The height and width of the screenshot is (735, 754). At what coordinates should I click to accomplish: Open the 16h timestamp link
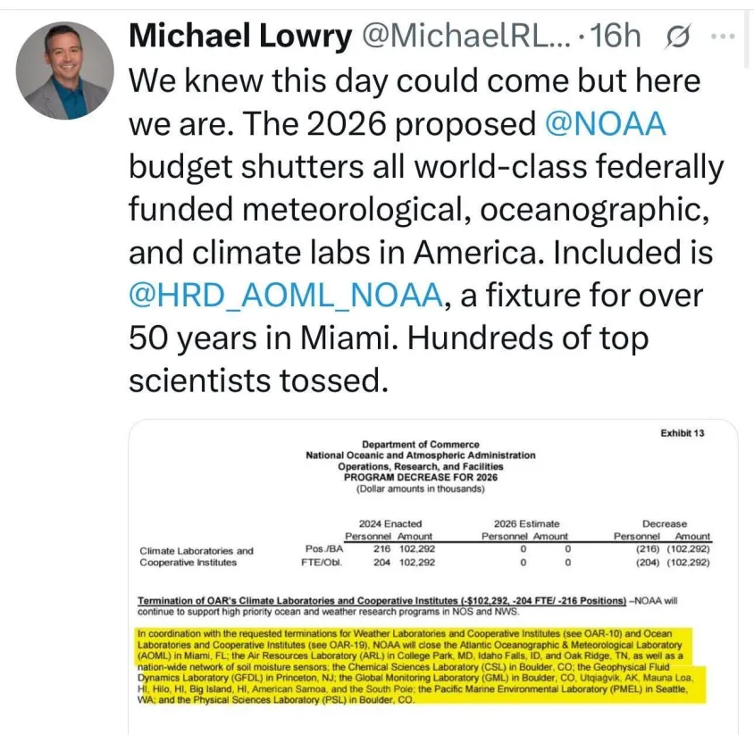pyautogui.click(x=616, y=36)
